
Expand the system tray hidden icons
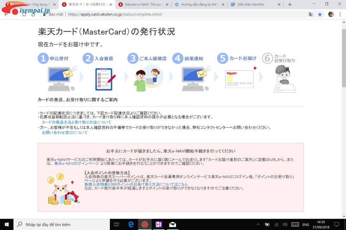(x=258, y=224)
